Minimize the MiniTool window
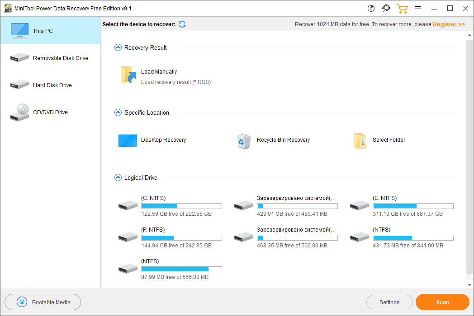 click(434, 9)
